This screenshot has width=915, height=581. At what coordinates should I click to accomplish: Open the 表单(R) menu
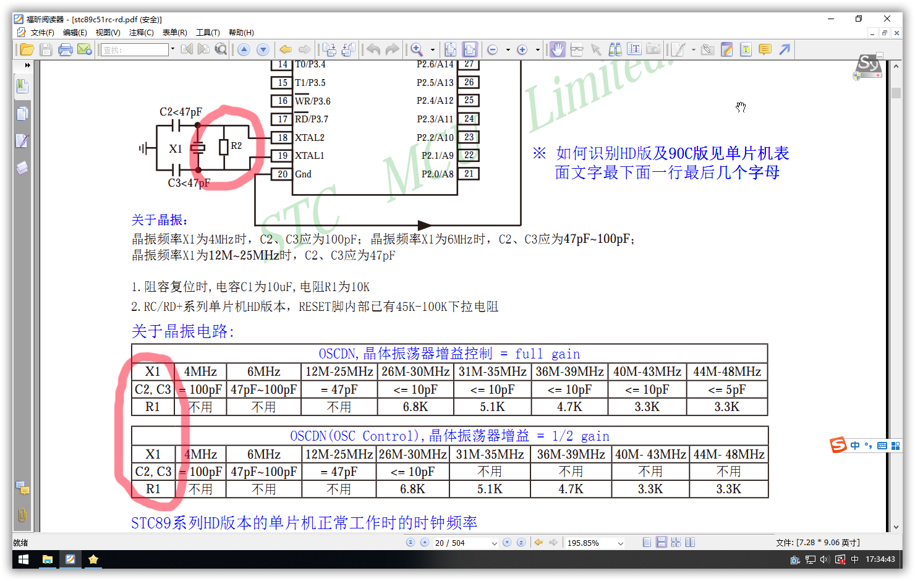174,33
